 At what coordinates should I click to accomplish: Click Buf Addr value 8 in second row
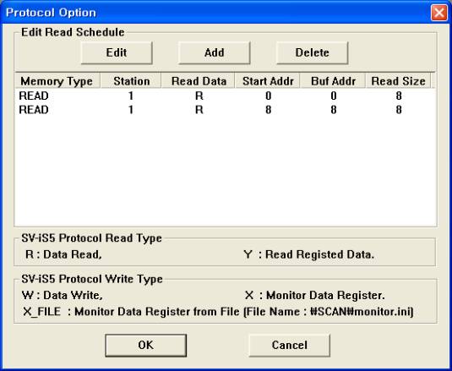click(334, 110)
